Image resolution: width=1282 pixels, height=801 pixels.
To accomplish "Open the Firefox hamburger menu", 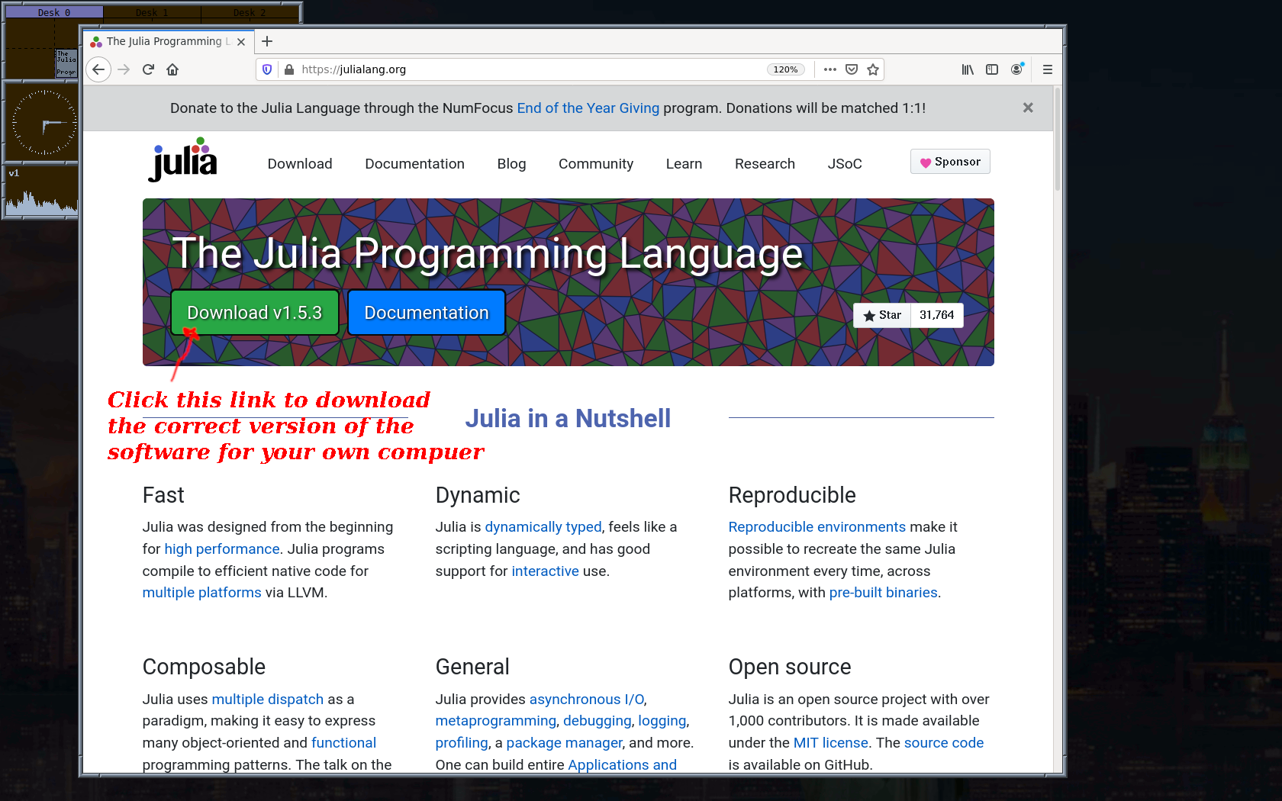I will (x=1047, y=69).
